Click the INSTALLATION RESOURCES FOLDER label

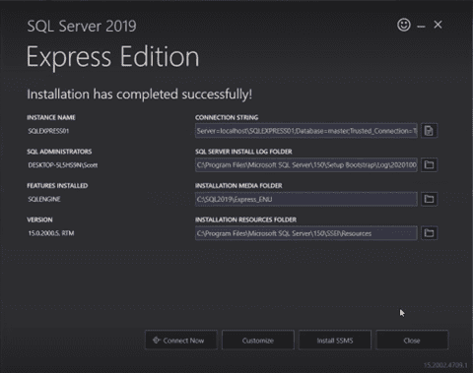click(245, 219)
